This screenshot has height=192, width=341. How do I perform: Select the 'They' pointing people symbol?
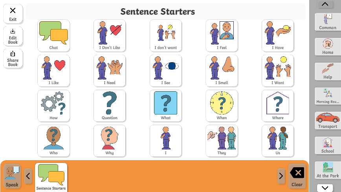[222, 140]
